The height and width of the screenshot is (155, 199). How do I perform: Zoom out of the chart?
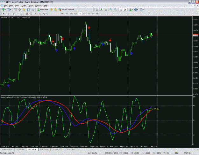tap(115, 10)
